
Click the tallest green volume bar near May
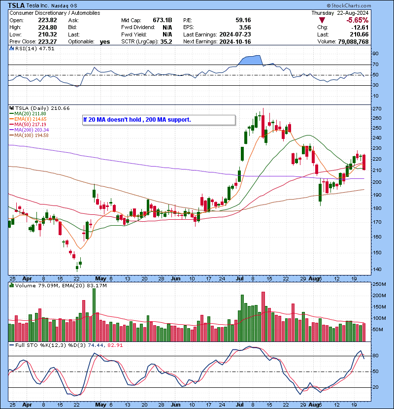[94, 314]
